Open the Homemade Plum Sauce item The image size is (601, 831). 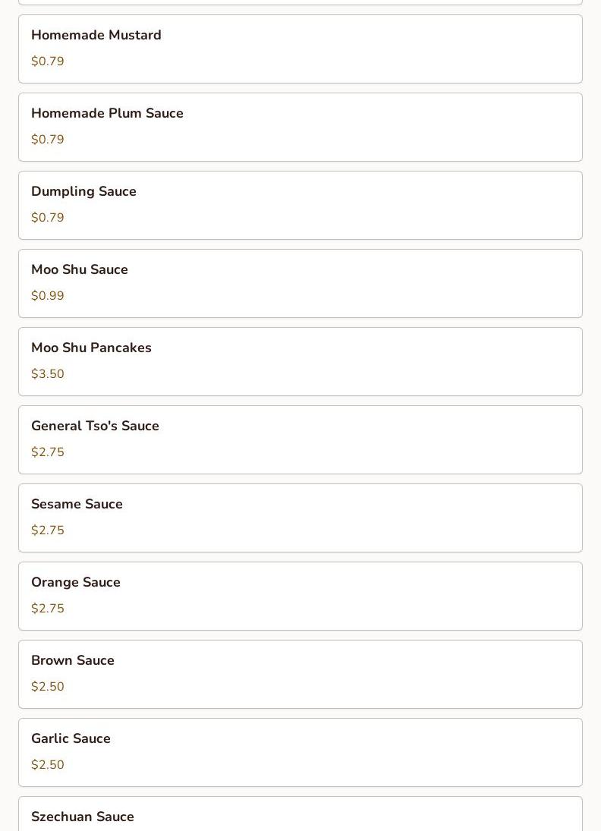click(x=300, y=127)
